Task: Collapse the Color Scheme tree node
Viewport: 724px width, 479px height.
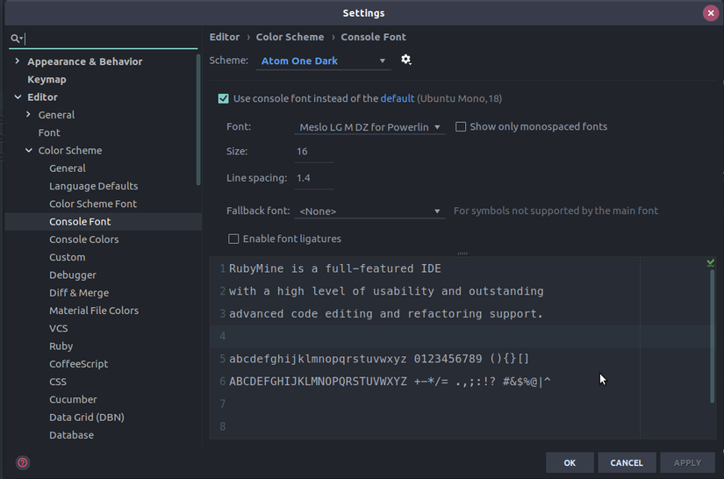Action: click(28, 151)
